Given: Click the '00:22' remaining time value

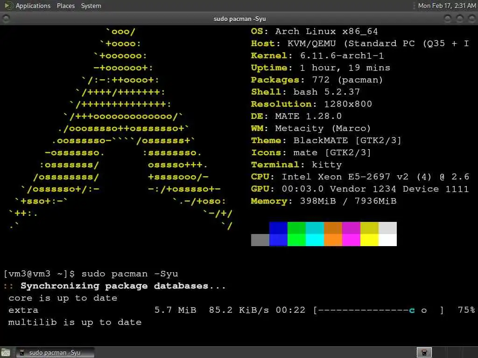Looking at the screenshot, I should [290, 310].
